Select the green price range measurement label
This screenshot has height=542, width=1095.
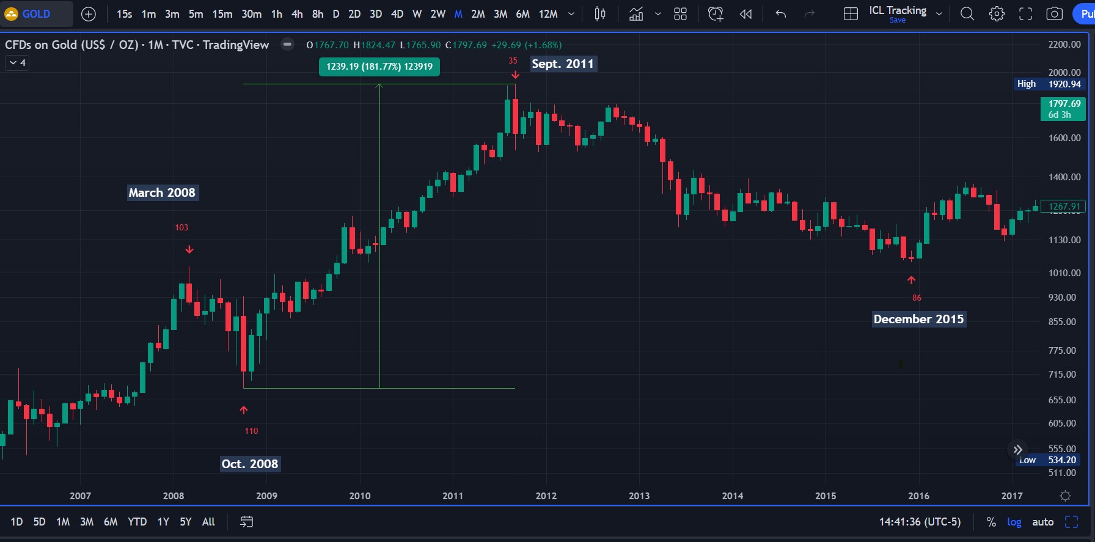379,67
